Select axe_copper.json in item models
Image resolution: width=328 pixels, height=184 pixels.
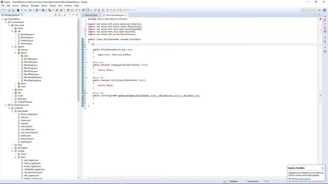[31, 160]
